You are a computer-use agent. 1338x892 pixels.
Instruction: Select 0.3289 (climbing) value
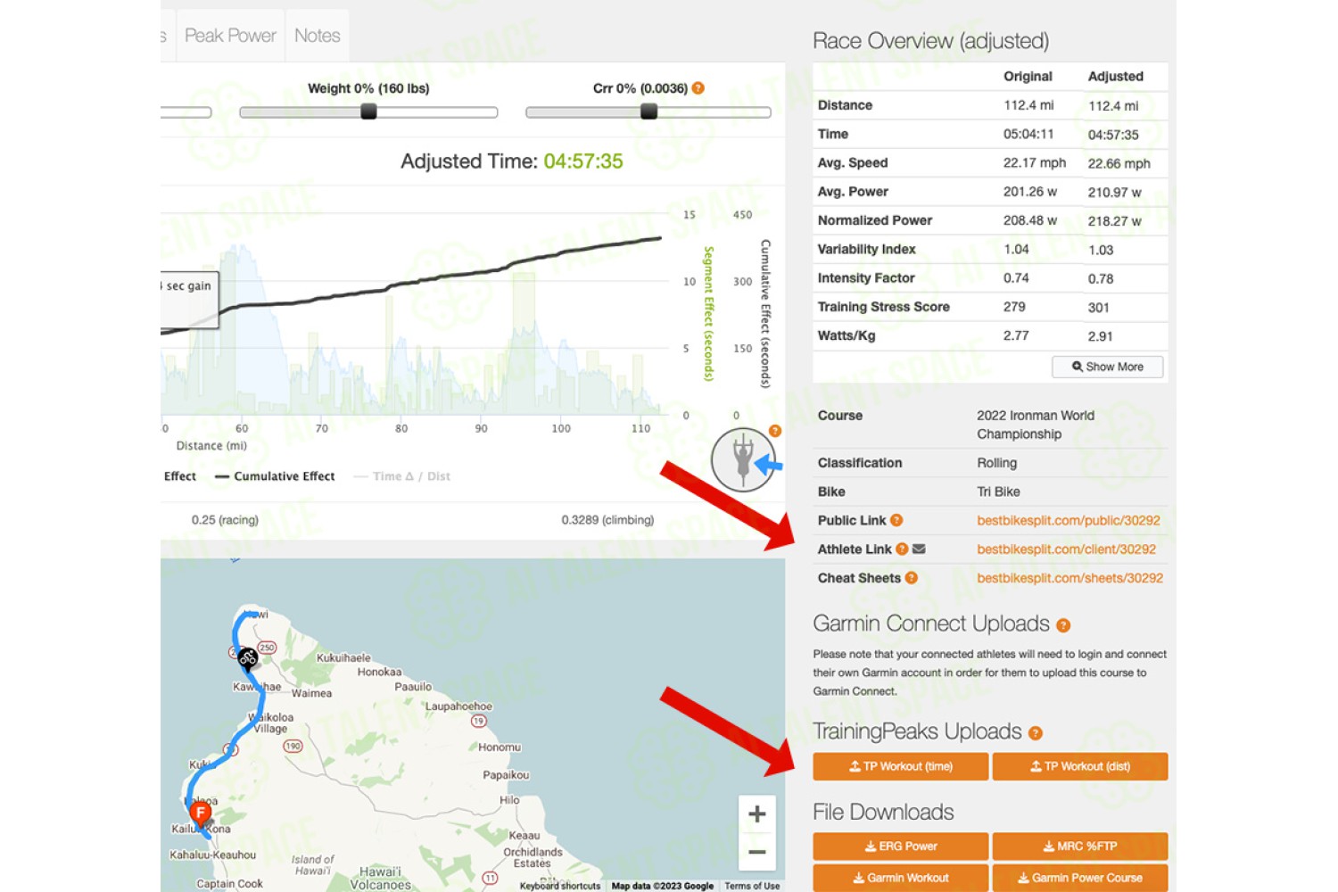pos(607,520)
